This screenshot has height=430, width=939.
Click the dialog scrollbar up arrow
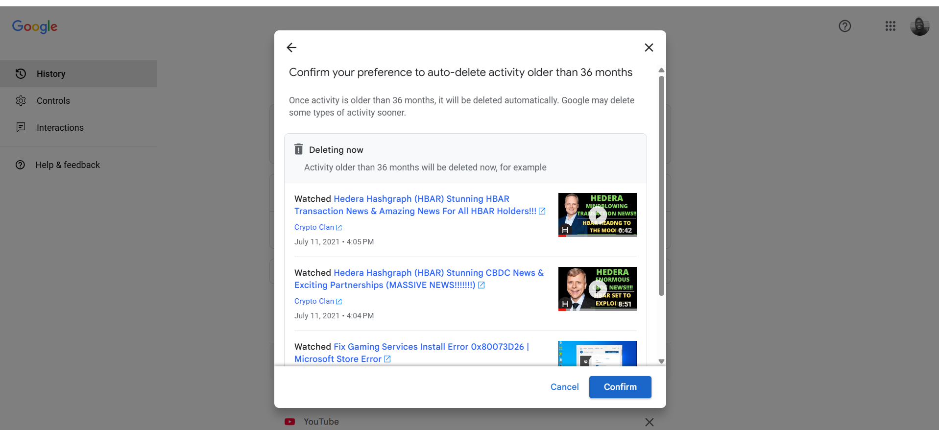pyautogui.click(x=661, y=70)
